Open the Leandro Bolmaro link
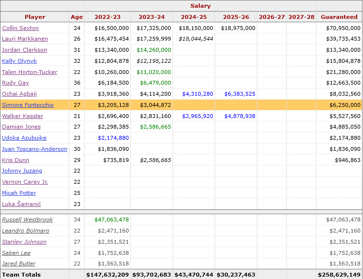This screenshot has height=279, width=363. (26, 231)
